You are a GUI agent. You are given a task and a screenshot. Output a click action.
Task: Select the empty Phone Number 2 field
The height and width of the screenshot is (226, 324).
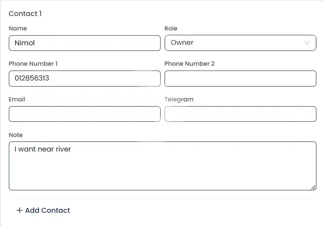click(240, 79)
